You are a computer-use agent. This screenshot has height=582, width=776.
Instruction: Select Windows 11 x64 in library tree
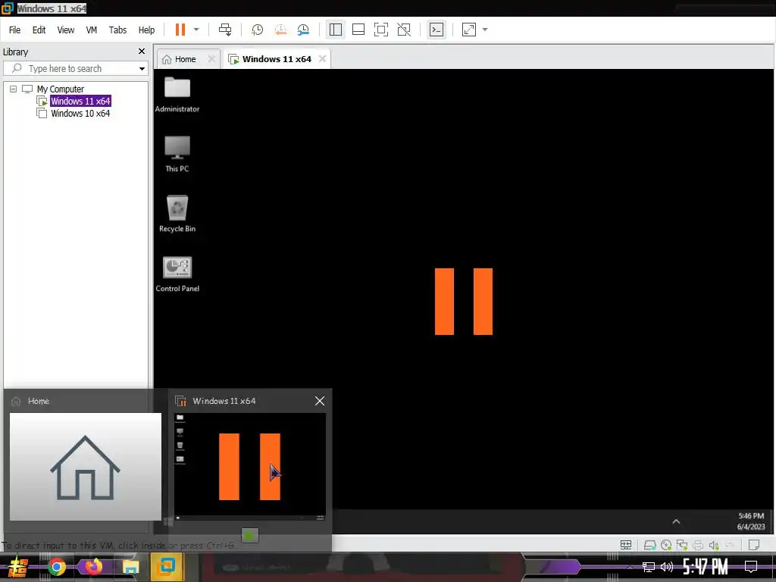click(80, 101)
